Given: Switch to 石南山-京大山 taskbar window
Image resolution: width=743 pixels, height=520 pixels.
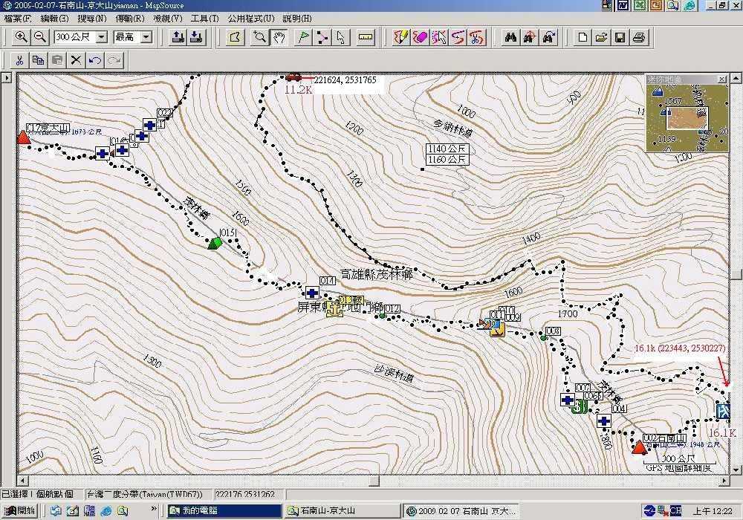Looking at the screenshot, I should click(342, 510).
